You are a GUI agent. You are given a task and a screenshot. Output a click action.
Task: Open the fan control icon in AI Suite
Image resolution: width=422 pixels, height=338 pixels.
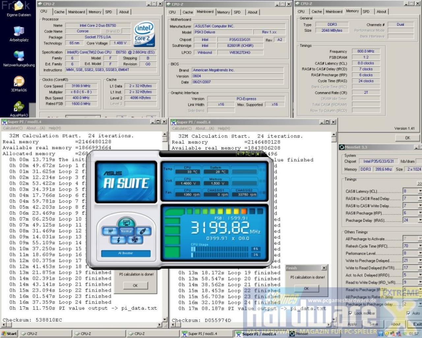click(x=135, y=240)
